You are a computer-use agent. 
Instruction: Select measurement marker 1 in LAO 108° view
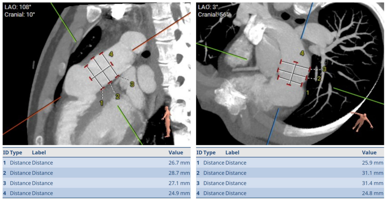click(101, 103)
